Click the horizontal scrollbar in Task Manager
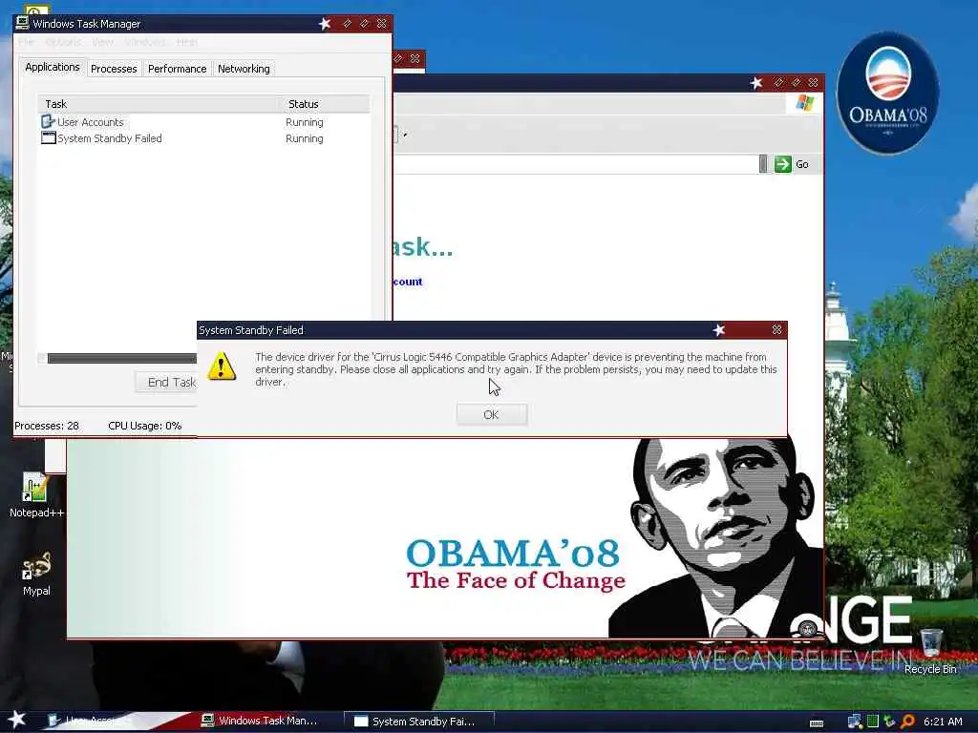This screenshot has height=733, width=978. (x=121, y=359)
